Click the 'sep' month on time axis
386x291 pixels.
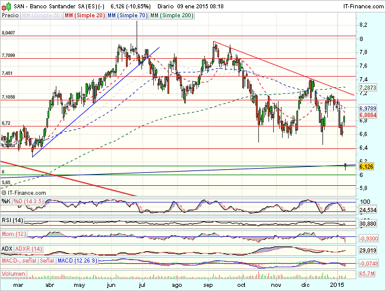point(208,285)
